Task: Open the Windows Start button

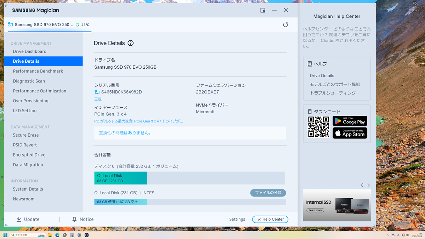Action: click(5, 235)
